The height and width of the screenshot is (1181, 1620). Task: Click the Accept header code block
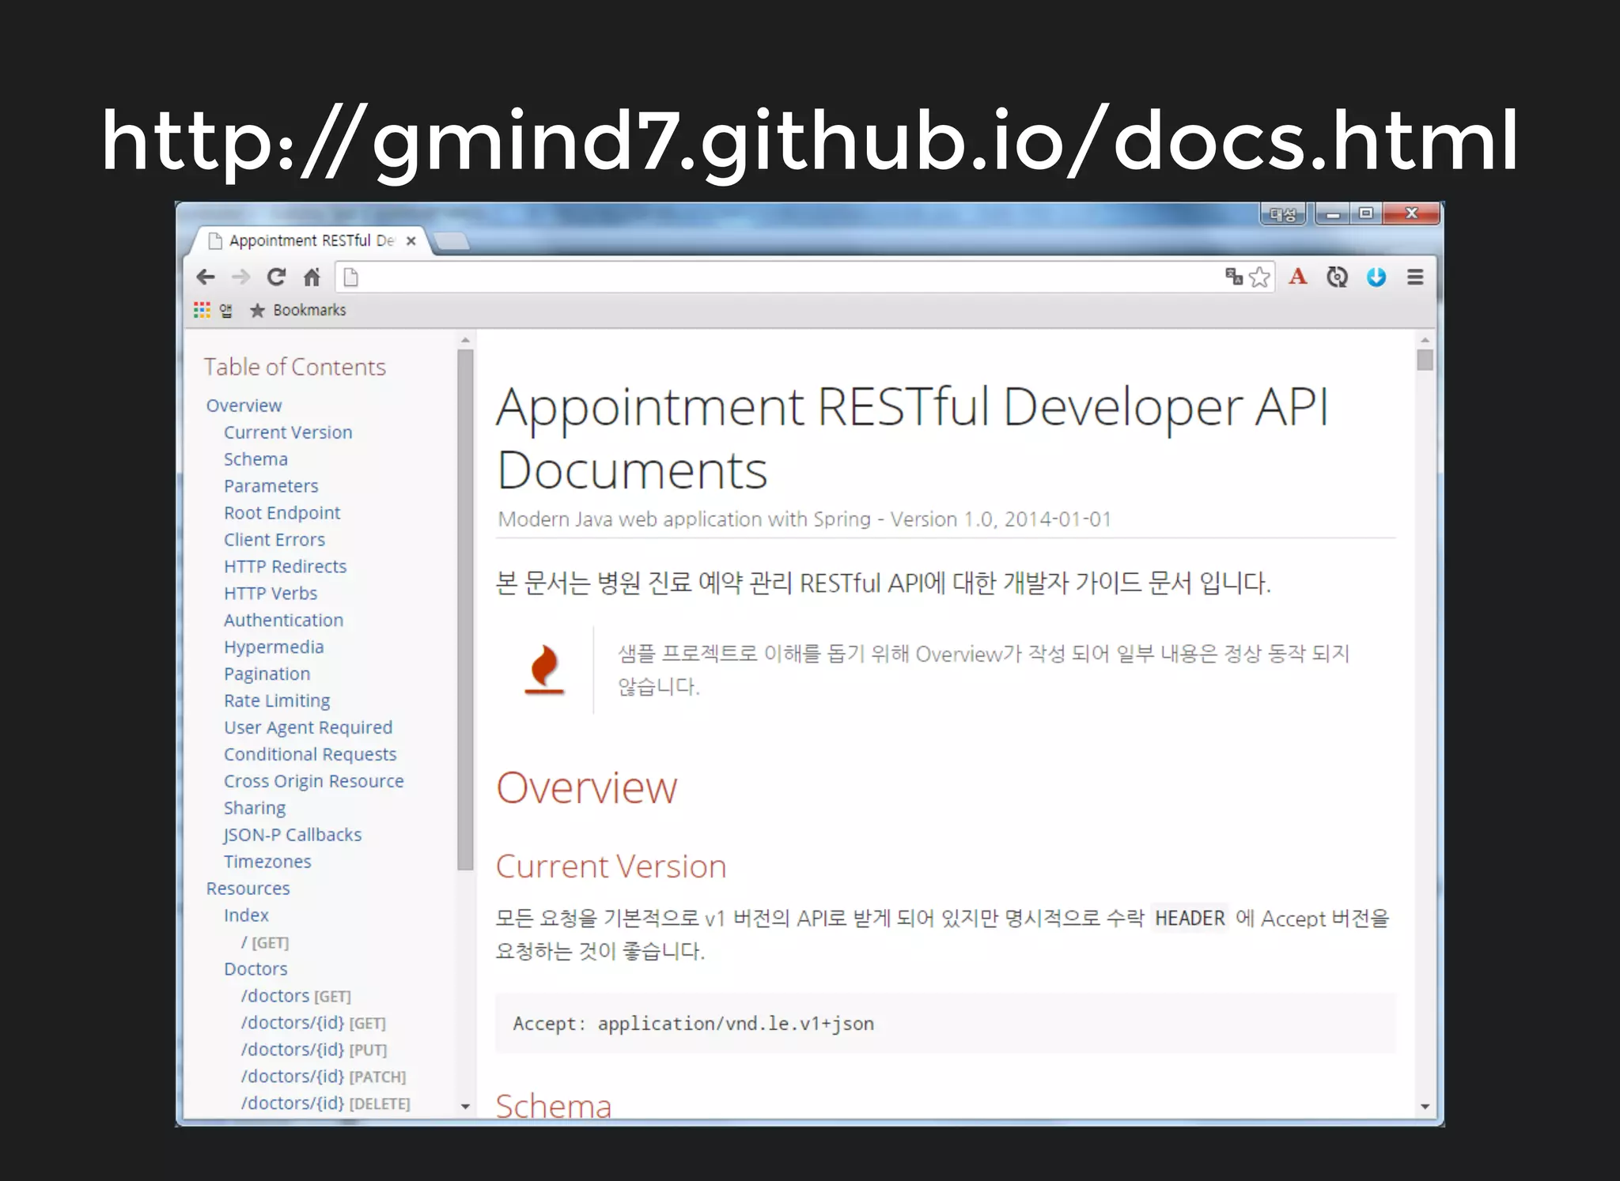[x=945, y=1024]
